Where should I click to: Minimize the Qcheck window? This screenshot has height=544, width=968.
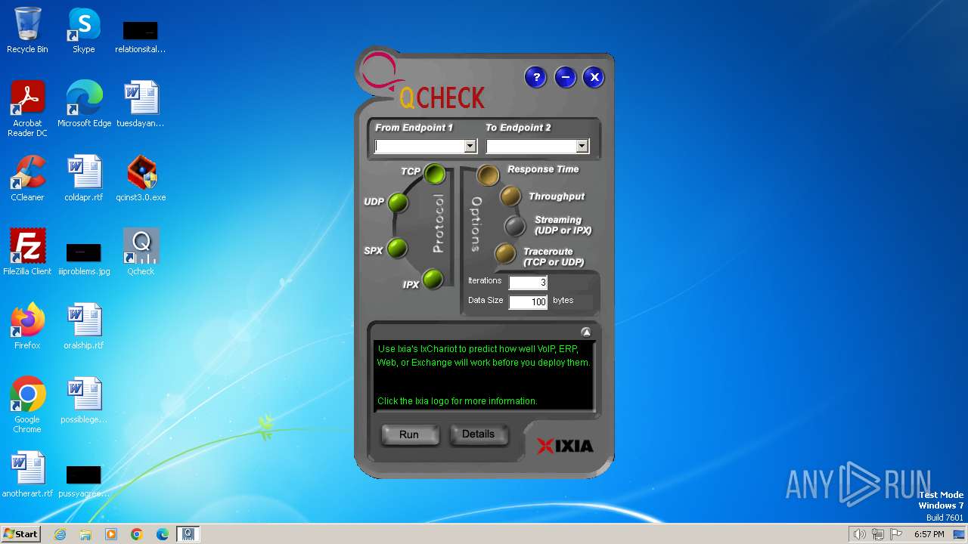coord(565,77)
